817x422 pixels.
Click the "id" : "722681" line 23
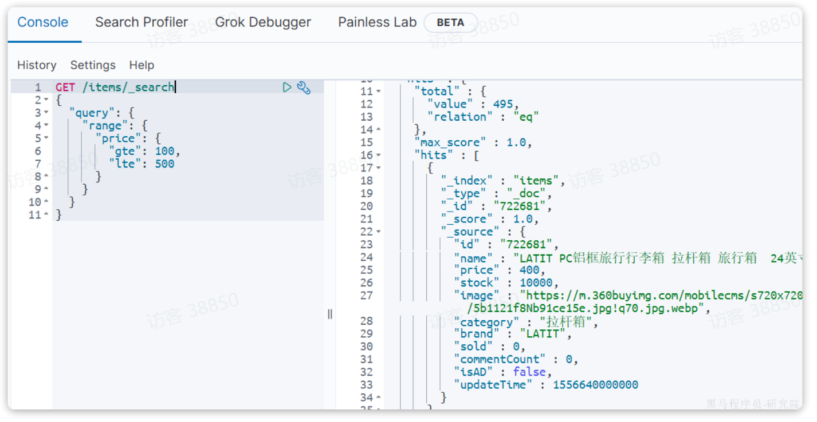[x=506, y=244]
